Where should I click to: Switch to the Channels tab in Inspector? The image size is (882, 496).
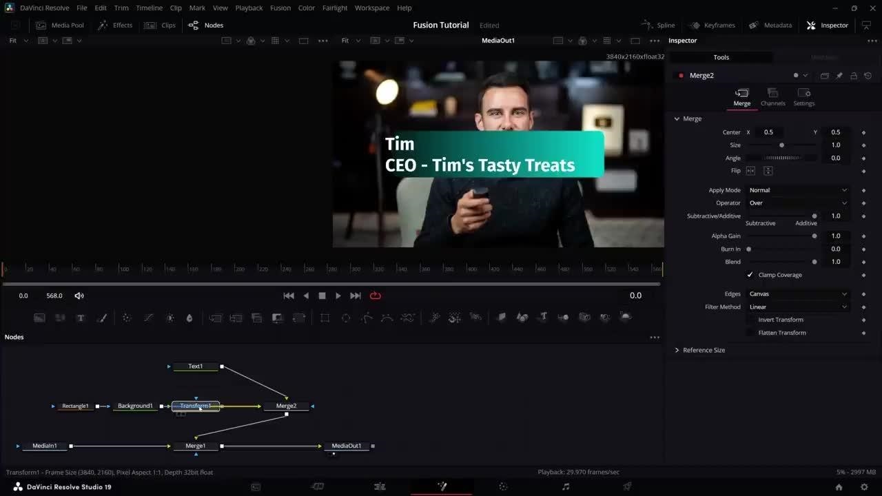point(772,97)
